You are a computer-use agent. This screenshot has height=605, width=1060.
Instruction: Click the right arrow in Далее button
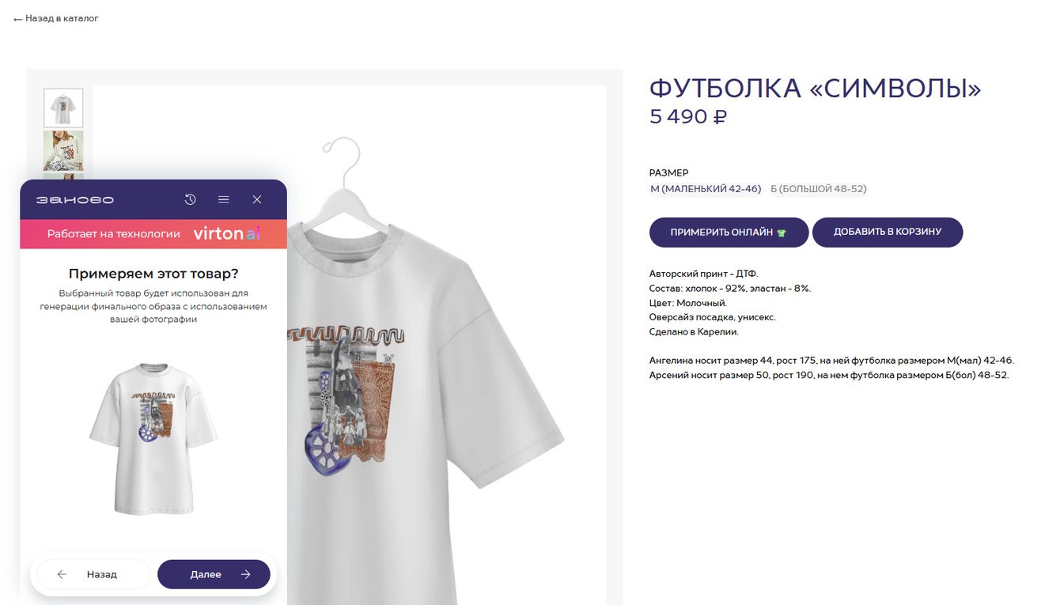point(245,574)
